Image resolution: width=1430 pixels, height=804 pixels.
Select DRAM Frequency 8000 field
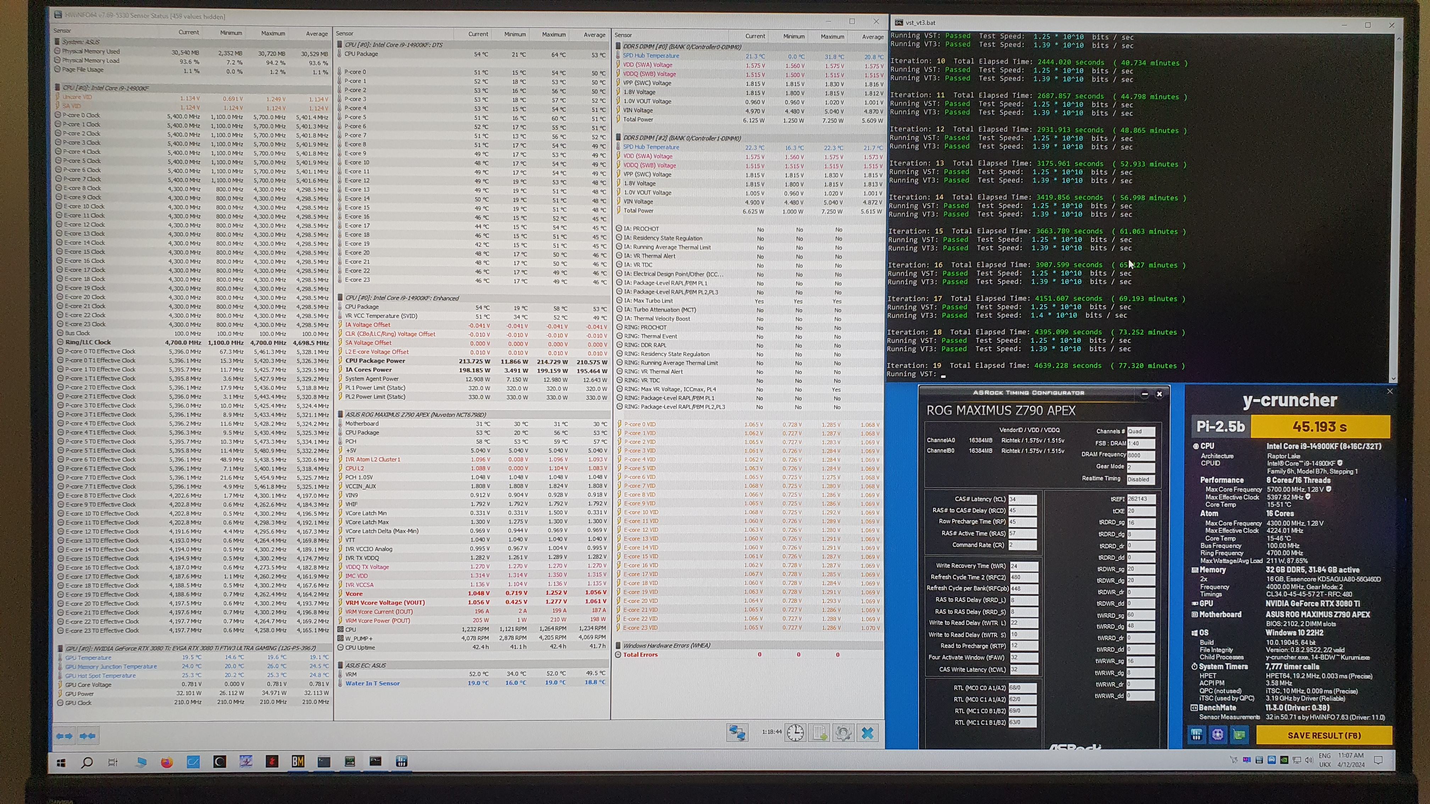tap(1141, 455)
